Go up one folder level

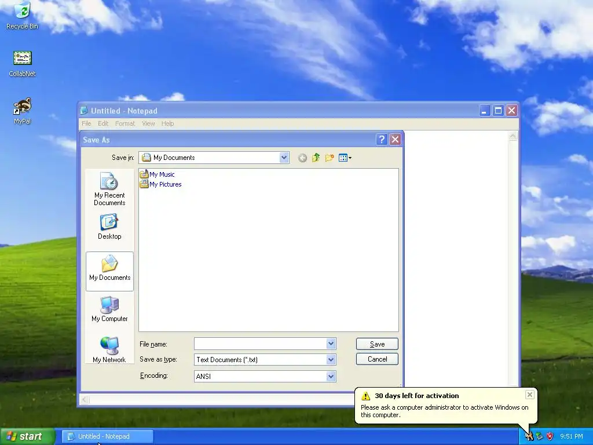click(316, 158)
